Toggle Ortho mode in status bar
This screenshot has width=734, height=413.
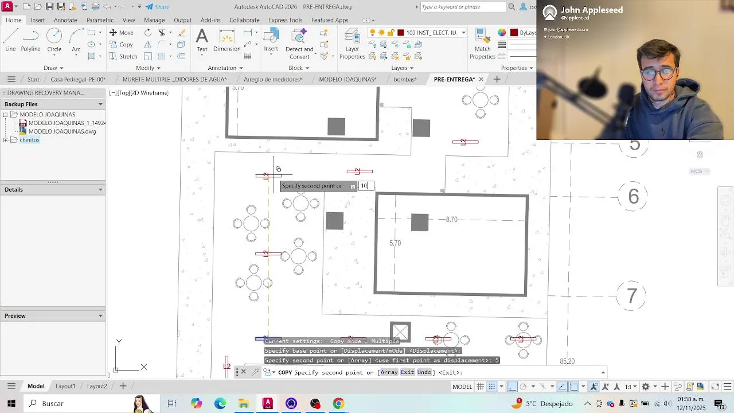click(512, 387)
